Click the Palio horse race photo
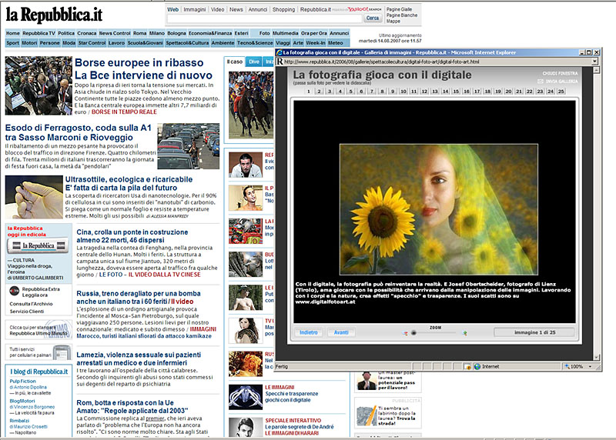Viewport: 616px width, 440px height. [x=251, y=105]
